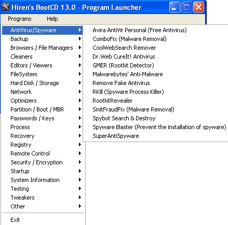This screenshot has height=225, width=228.
Task: Start CoolWebSearch Remover
Action: click(156, 48)
